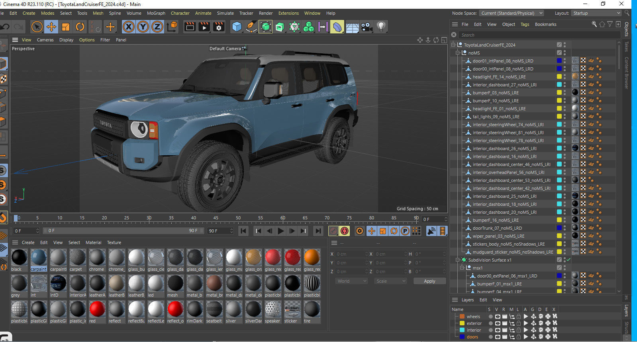Viewport: 637px width, 342px height.
Task: Go to end of animation
Action: (318, 231)
